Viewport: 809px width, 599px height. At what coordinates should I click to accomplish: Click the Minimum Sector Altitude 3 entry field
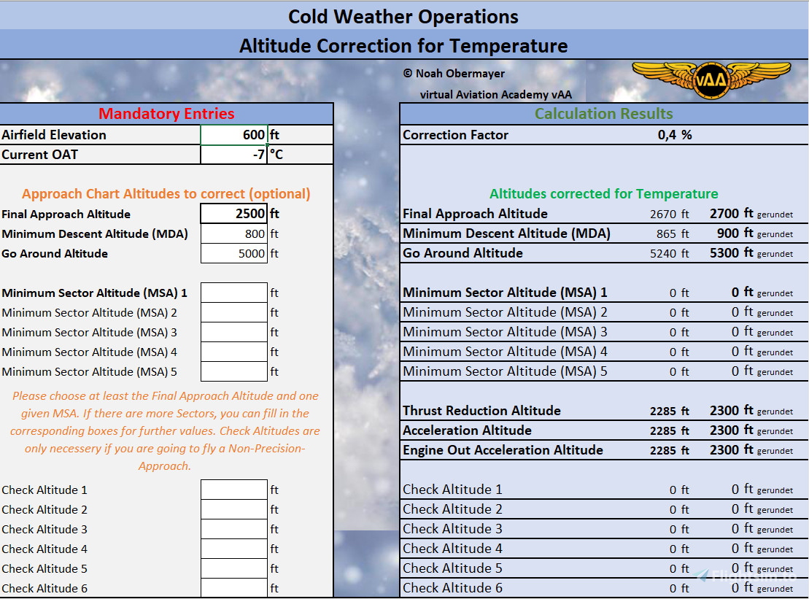(233, 331)
